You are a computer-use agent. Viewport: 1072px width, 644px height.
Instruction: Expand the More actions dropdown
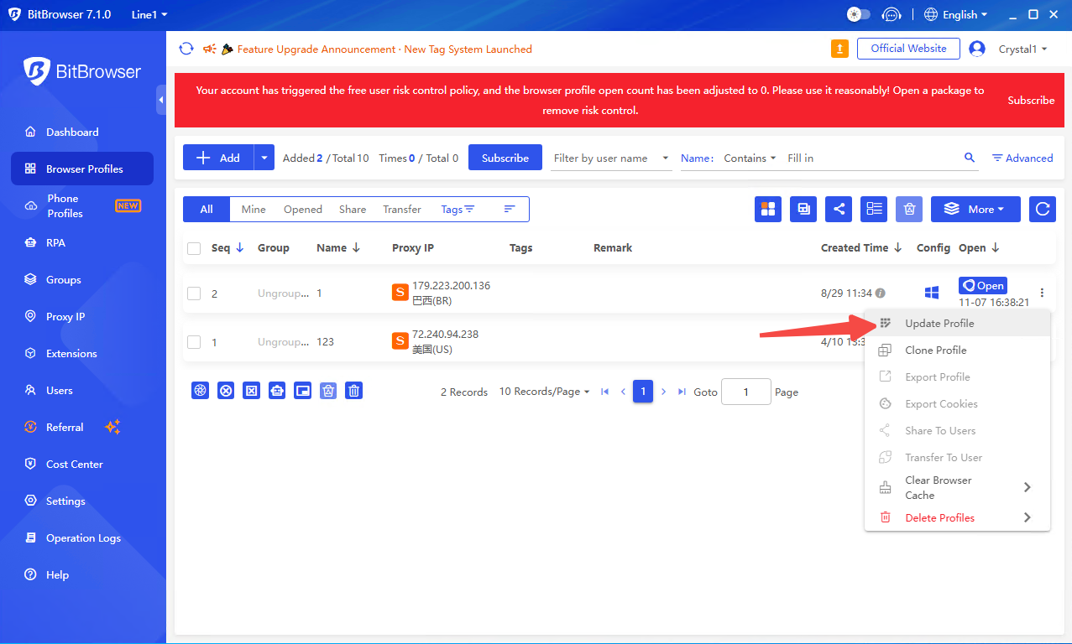click(975, 210)
